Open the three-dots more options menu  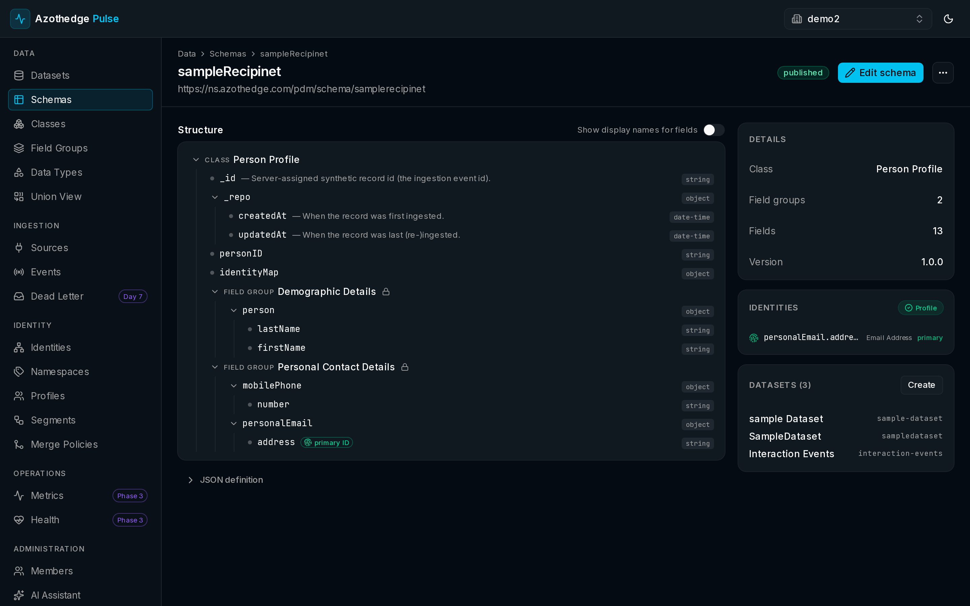943,72
